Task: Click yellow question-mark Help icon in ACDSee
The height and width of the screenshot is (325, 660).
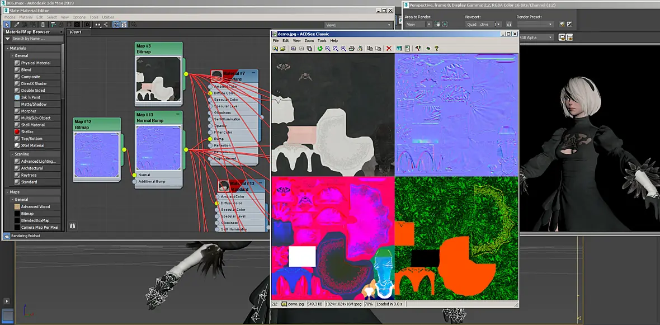Action: [436, 49]
